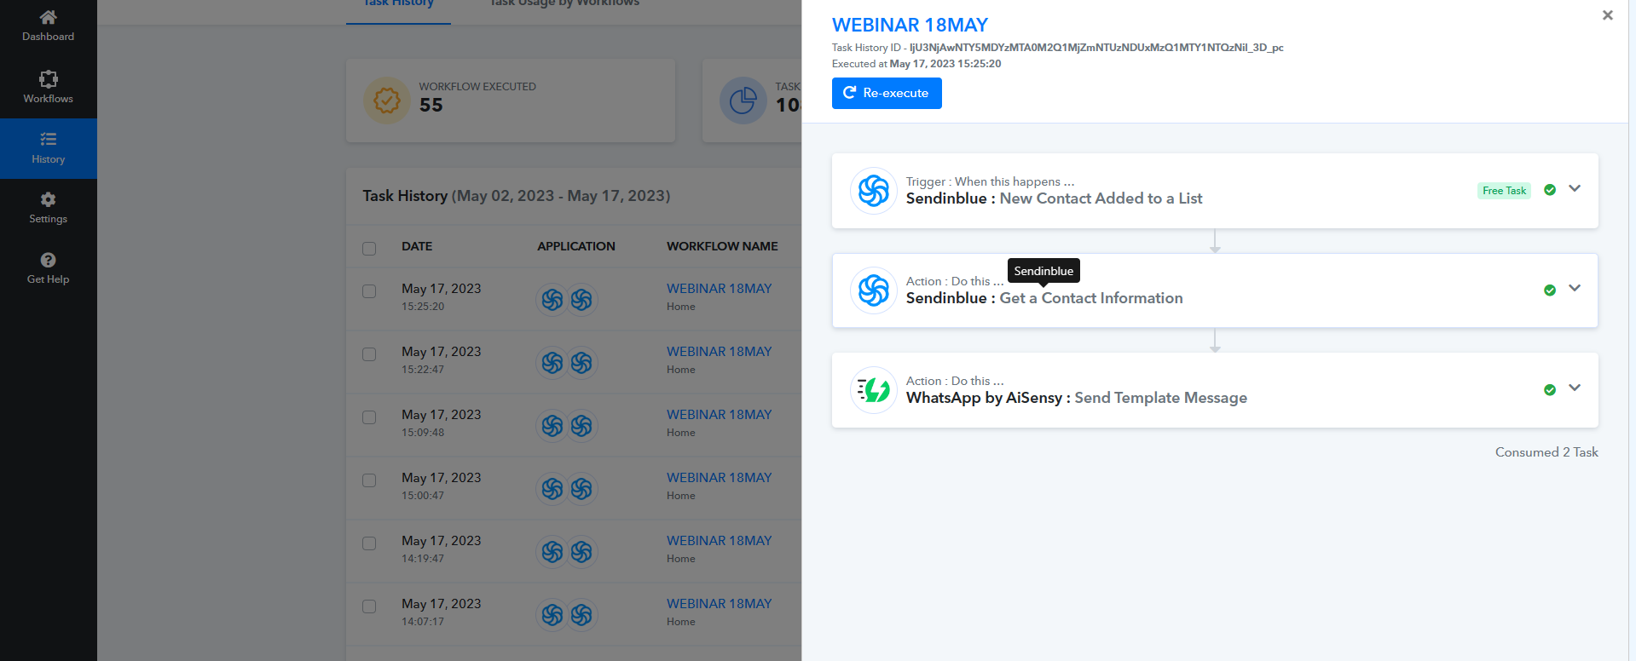Click the green success check on the trigger step
Image resolution: width=1636 pixels, height=661 pixels.
(x=1550, y=190)
